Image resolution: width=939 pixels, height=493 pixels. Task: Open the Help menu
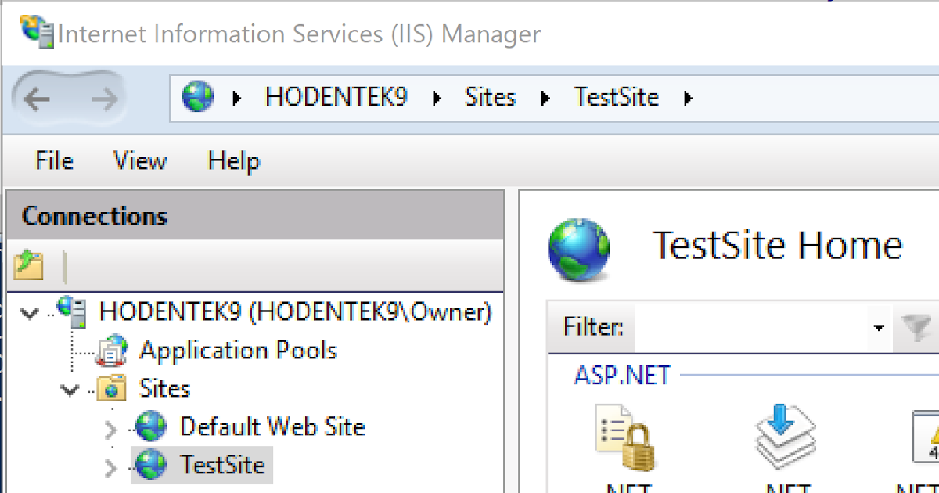(x=232, y=161)
